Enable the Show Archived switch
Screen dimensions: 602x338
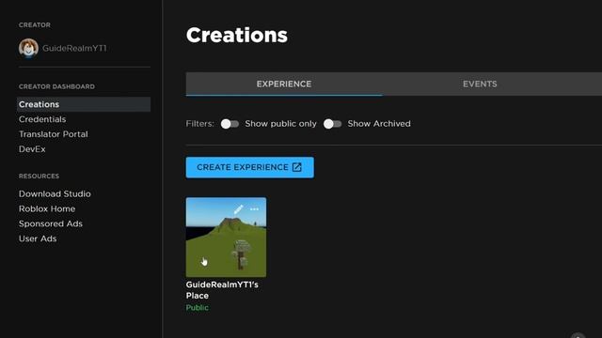click(332, 124)
